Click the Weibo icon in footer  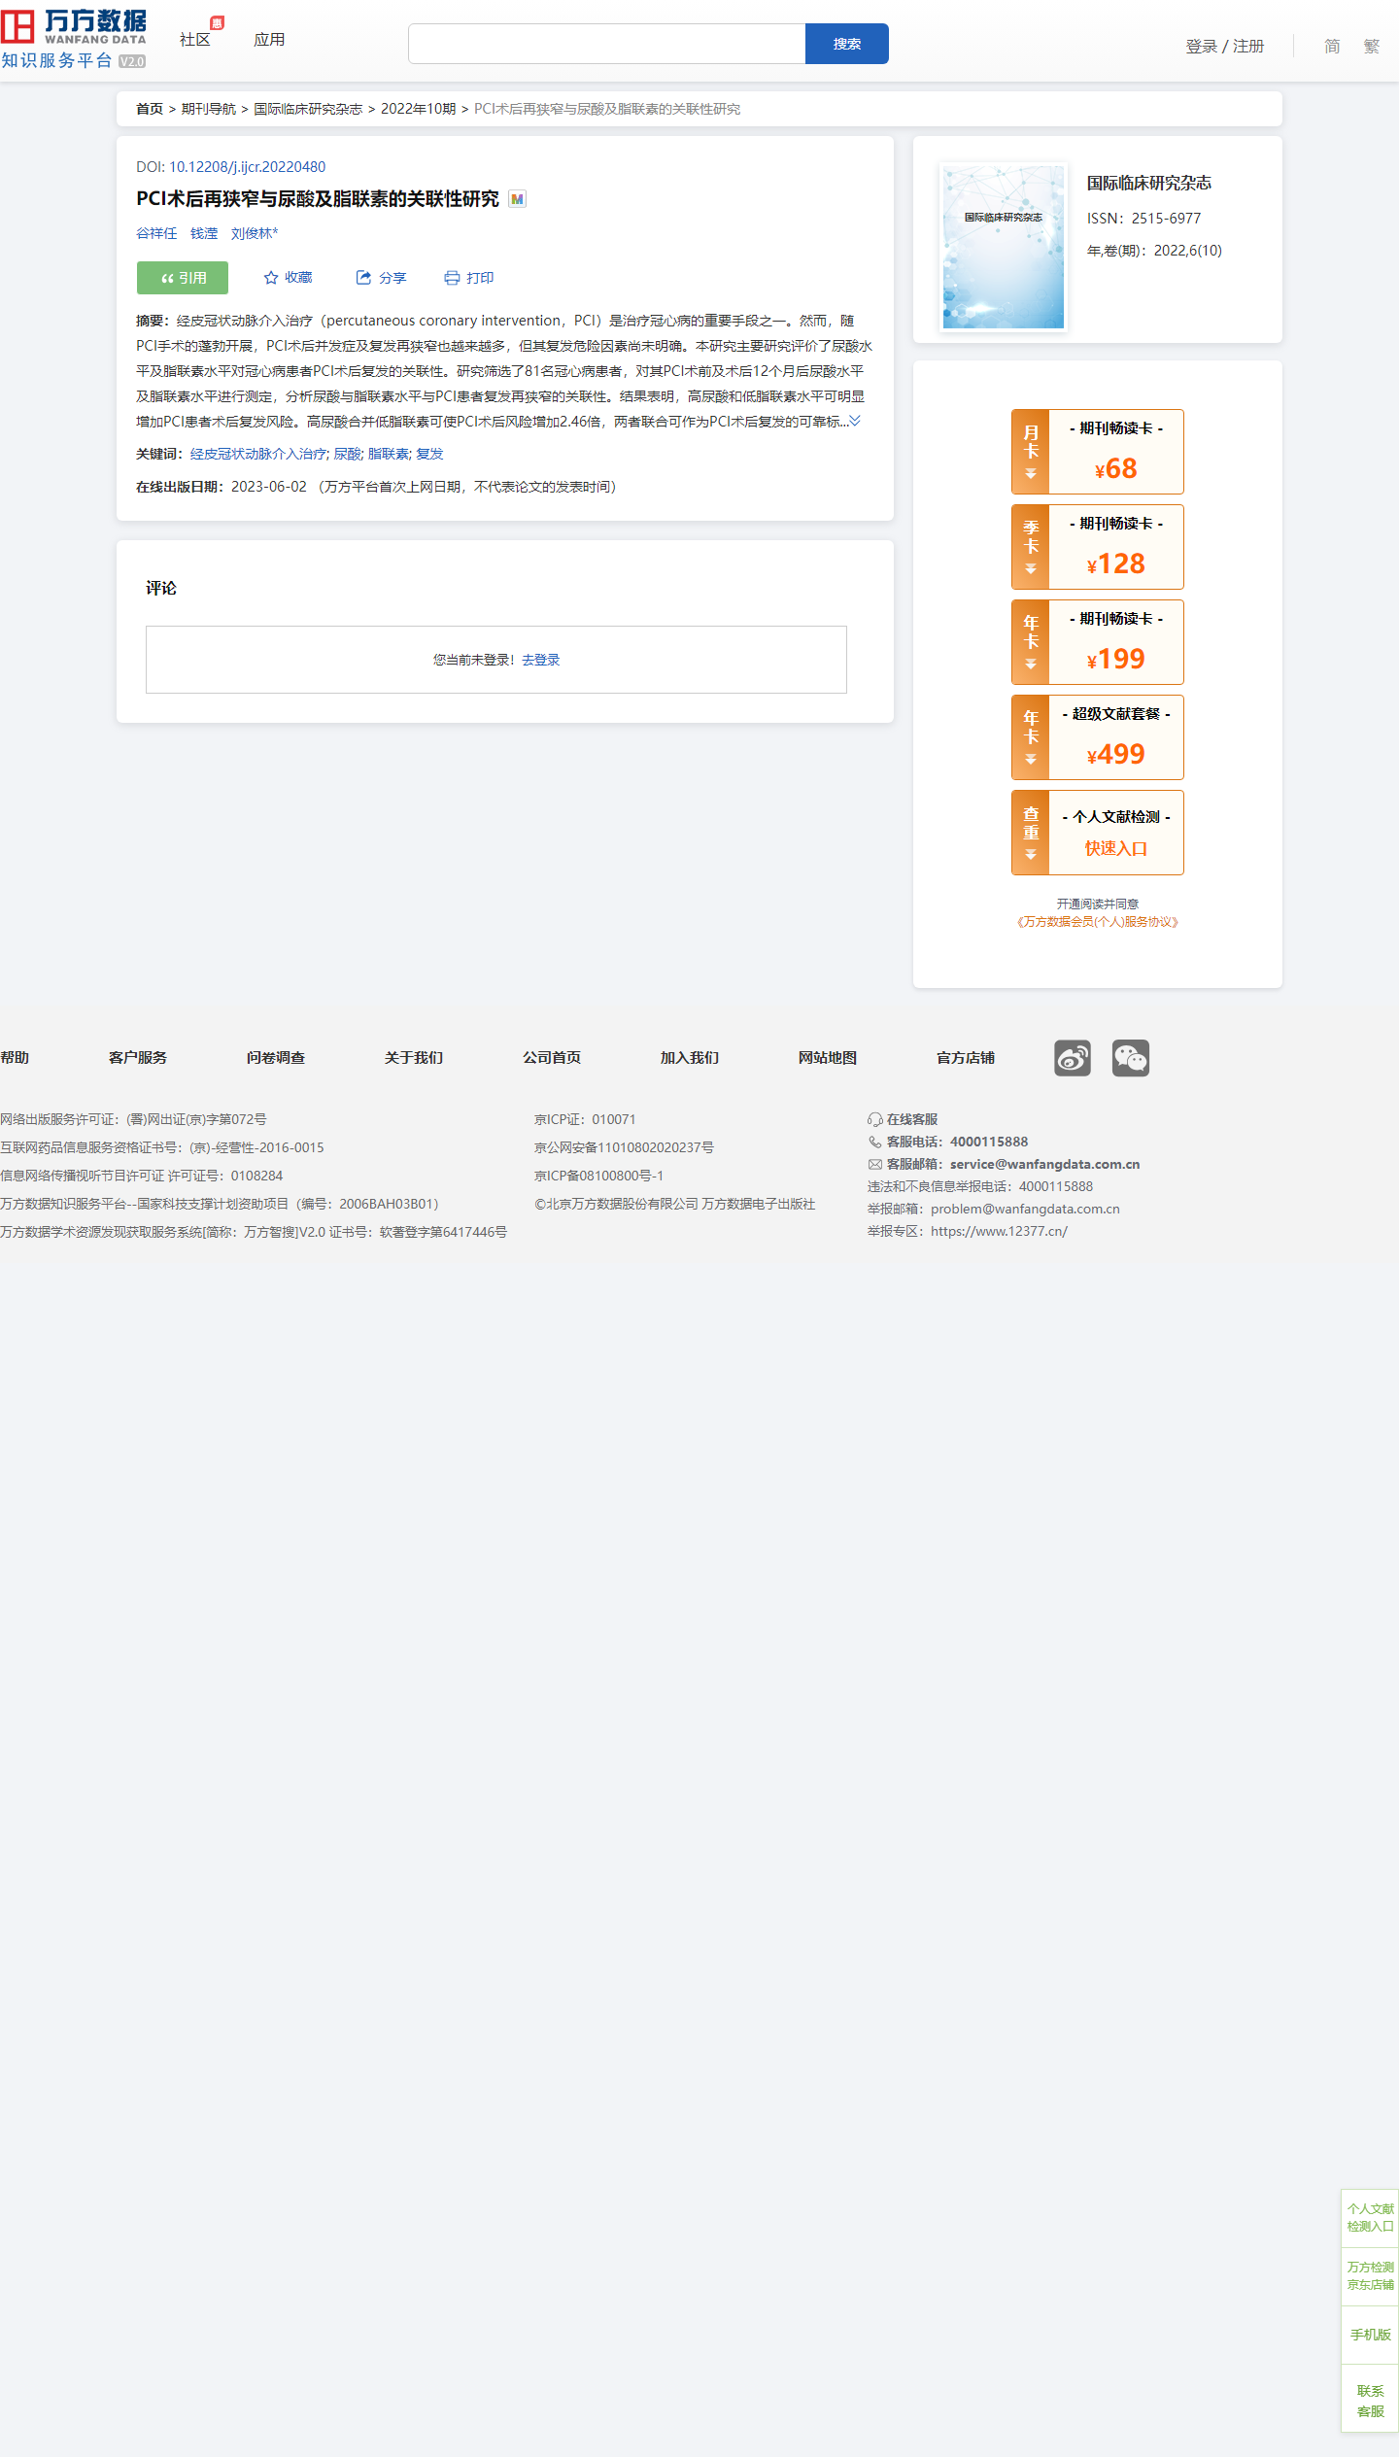point(1072,1058)
